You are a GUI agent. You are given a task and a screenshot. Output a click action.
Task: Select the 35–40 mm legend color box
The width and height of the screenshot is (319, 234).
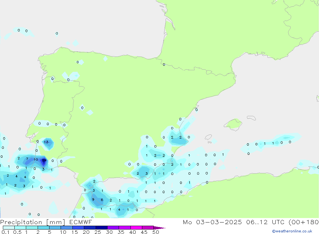(x=125, y=228)
